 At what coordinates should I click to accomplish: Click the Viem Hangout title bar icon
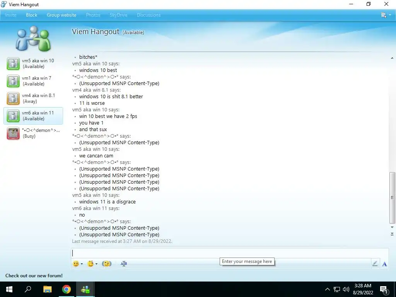4,4
